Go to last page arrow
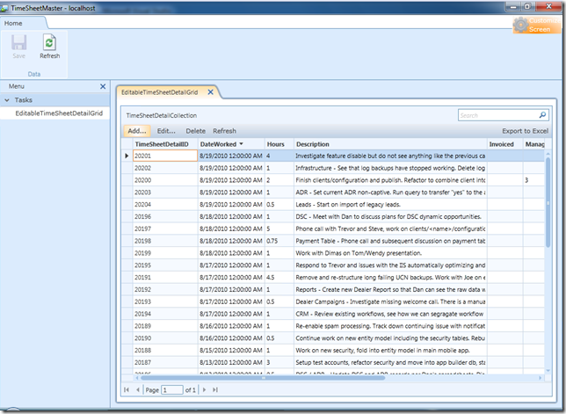This screenshot has width=566, height=414. point(215,389)
